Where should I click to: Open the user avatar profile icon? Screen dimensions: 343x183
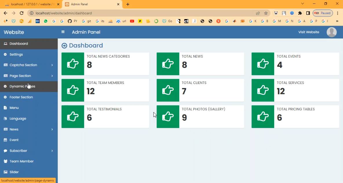(x=331, y=32)
